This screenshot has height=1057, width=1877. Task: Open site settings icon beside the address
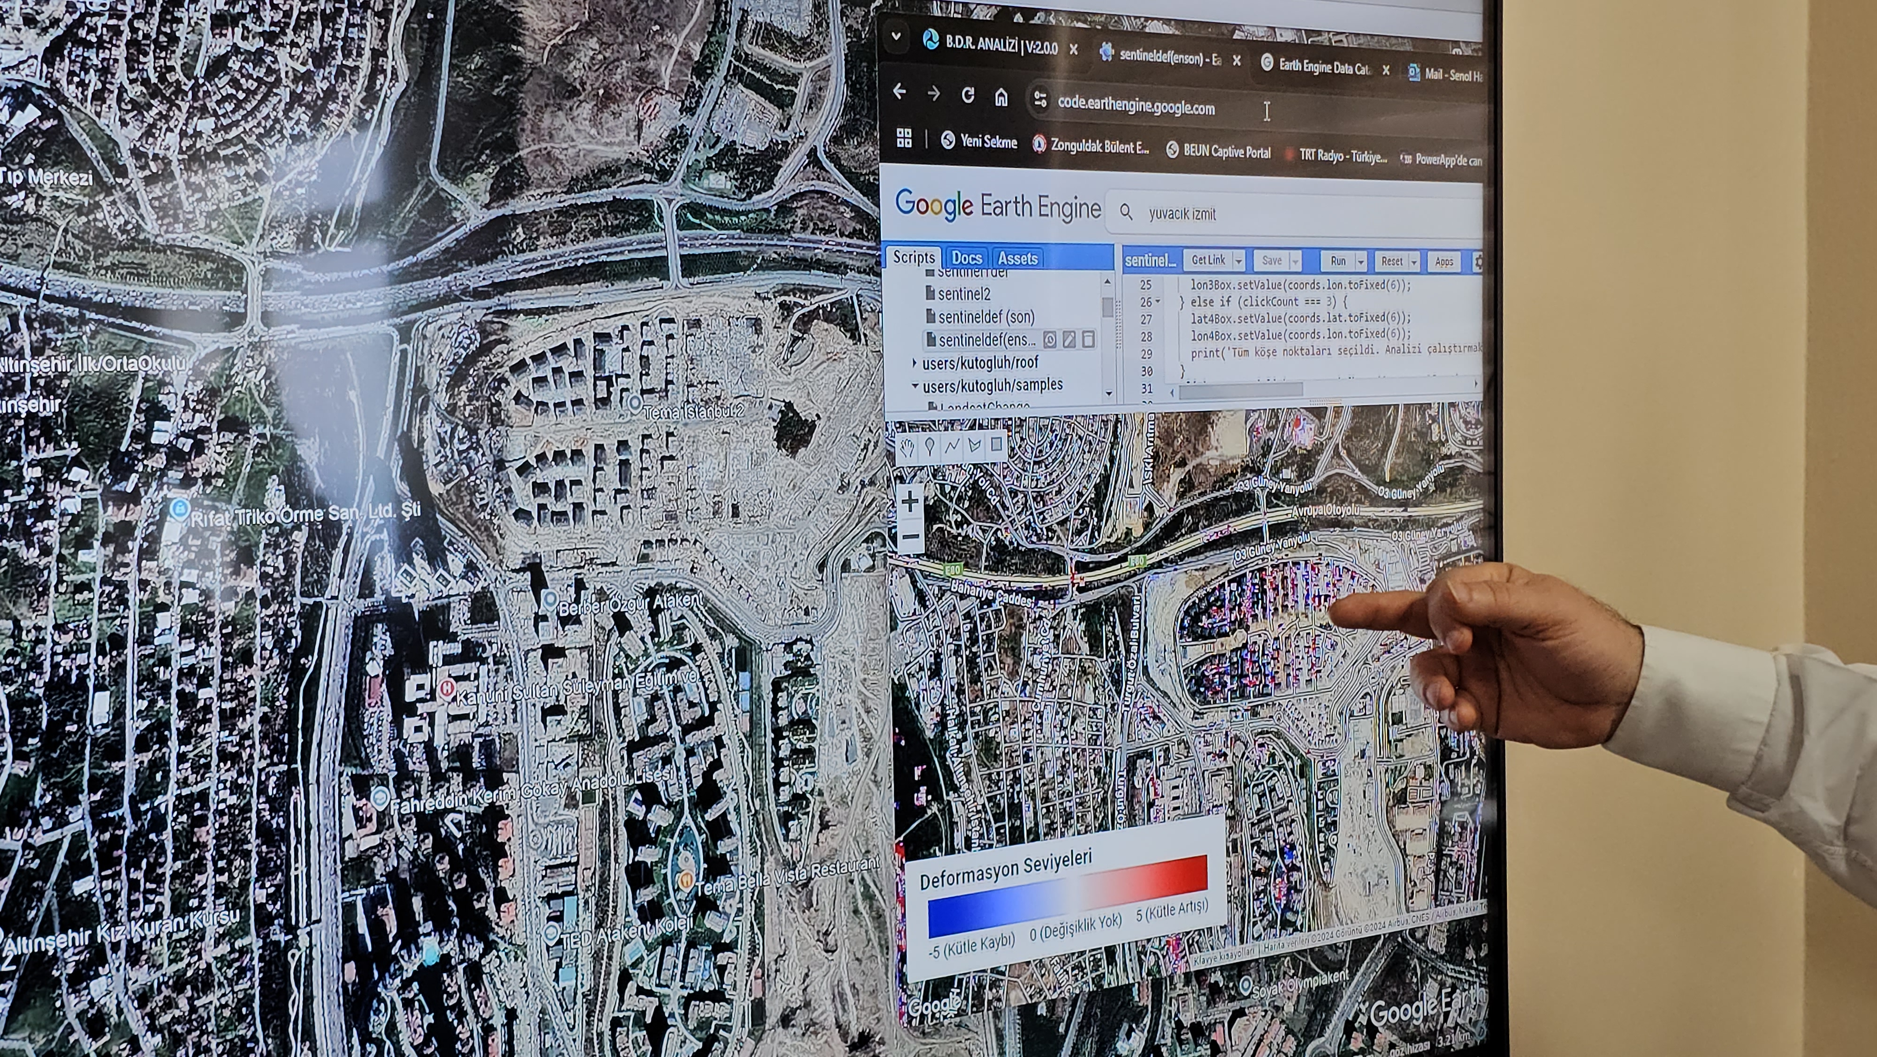tap(1040, 99)
